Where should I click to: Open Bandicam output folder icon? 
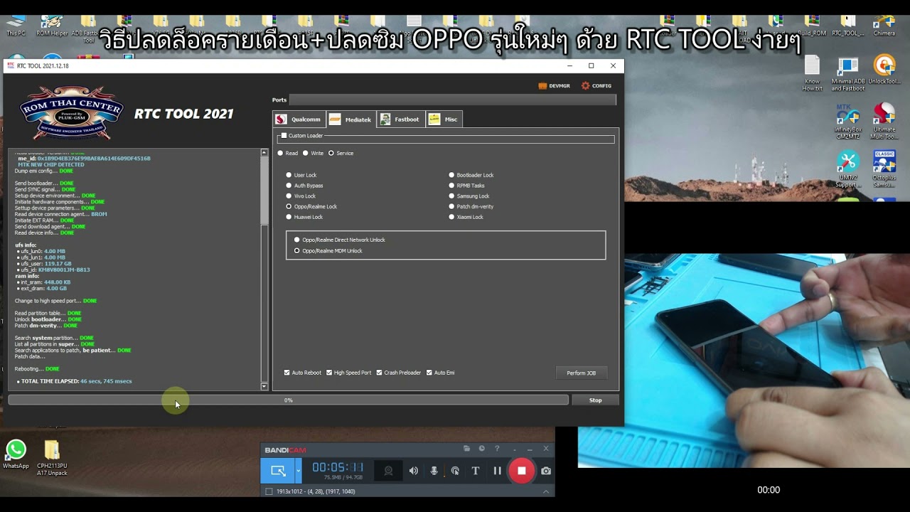466,449
